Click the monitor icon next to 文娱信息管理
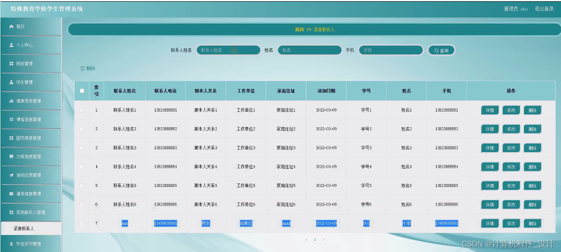The height and width of the screenshot is (252, 561). pyautogui.click(x=12, y=157)
